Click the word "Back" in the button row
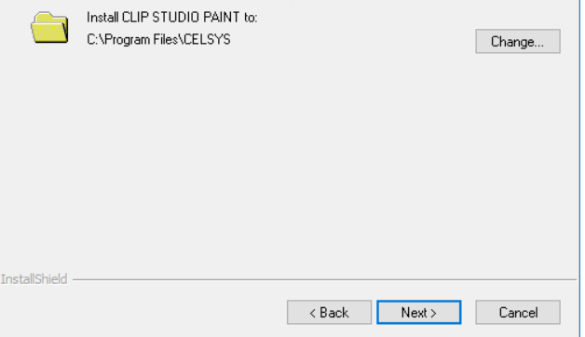Viewport: 585px width, 337px height. [x=333, y=313]
